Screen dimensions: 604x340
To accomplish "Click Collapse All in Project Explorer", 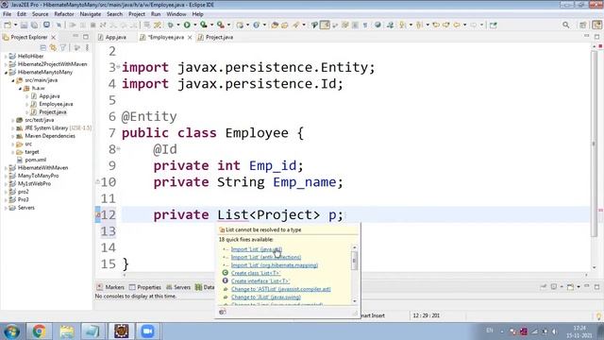I will click(42, 48).
